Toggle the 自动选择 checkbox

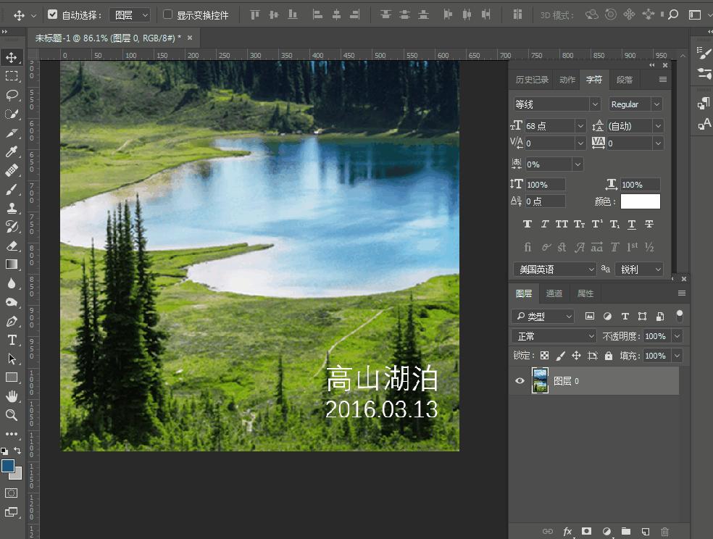click(52, 14)
